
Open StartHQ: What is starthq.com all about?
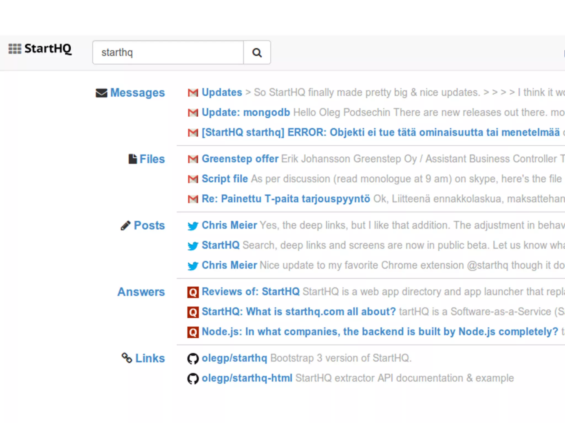(x=299, y=312)
